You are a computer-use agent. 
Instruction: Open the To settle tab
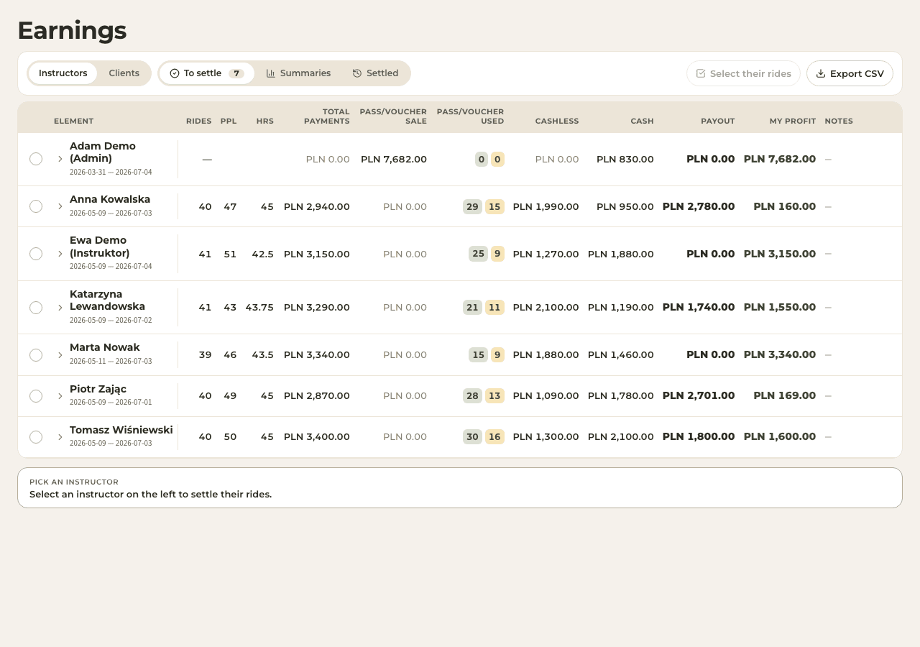click(x=207, y=73)
